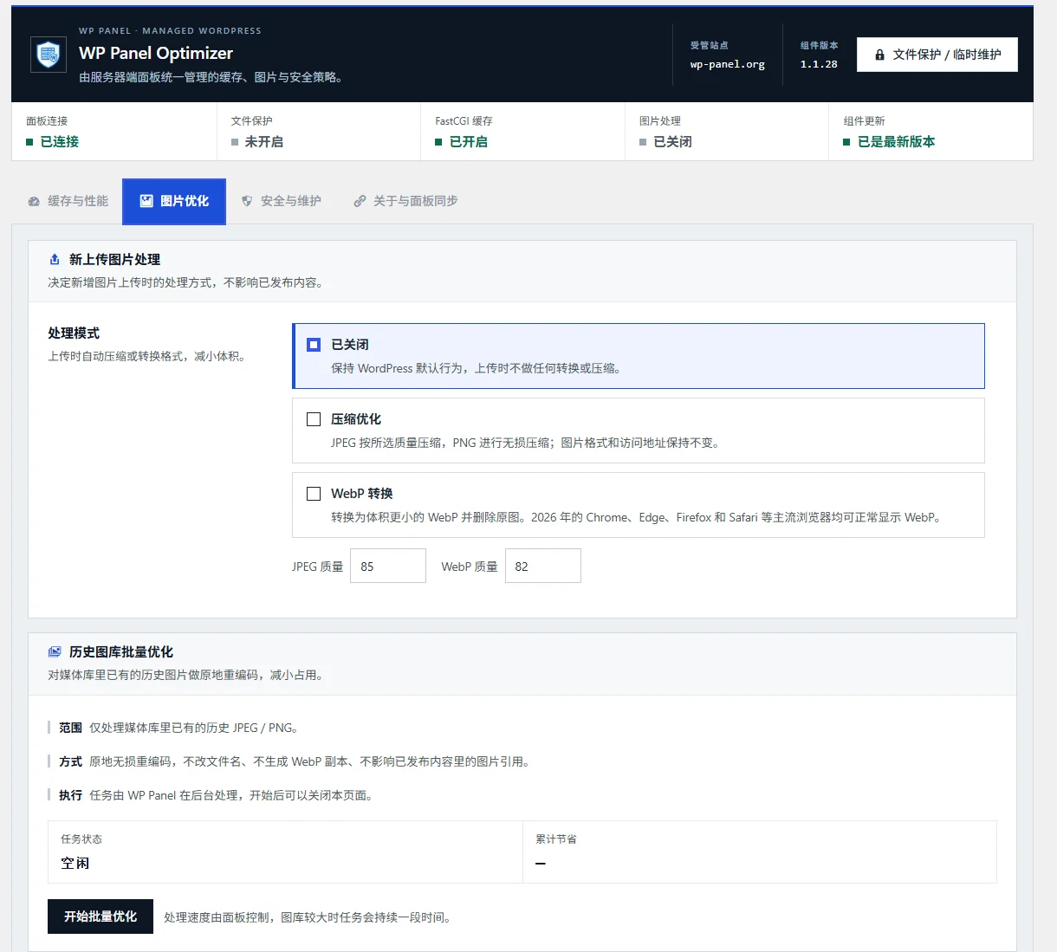Select the 已关闭 processing mode checkbox
Image resolution: width=1057 pixels, height=952 pixels.
[314, 345]
